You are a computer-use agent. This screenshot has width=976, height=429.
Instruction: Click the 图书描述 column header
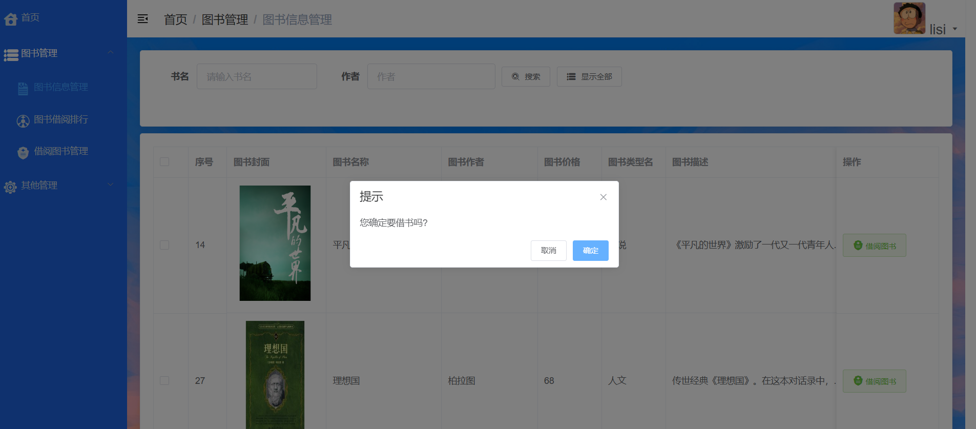tap(690, 162)
